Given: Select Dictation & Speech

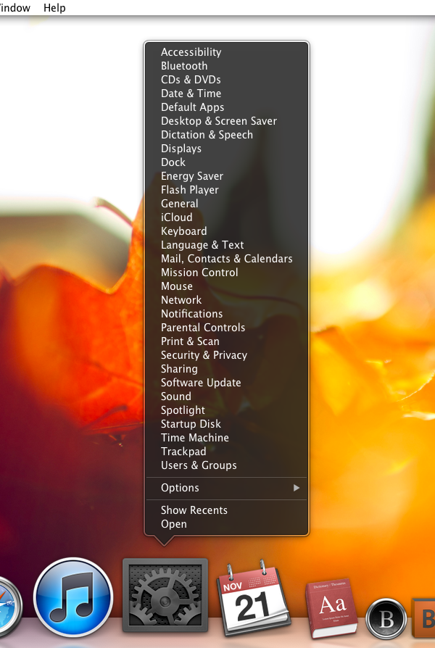Looking at the screenshot, I should [x=207, y=135].
